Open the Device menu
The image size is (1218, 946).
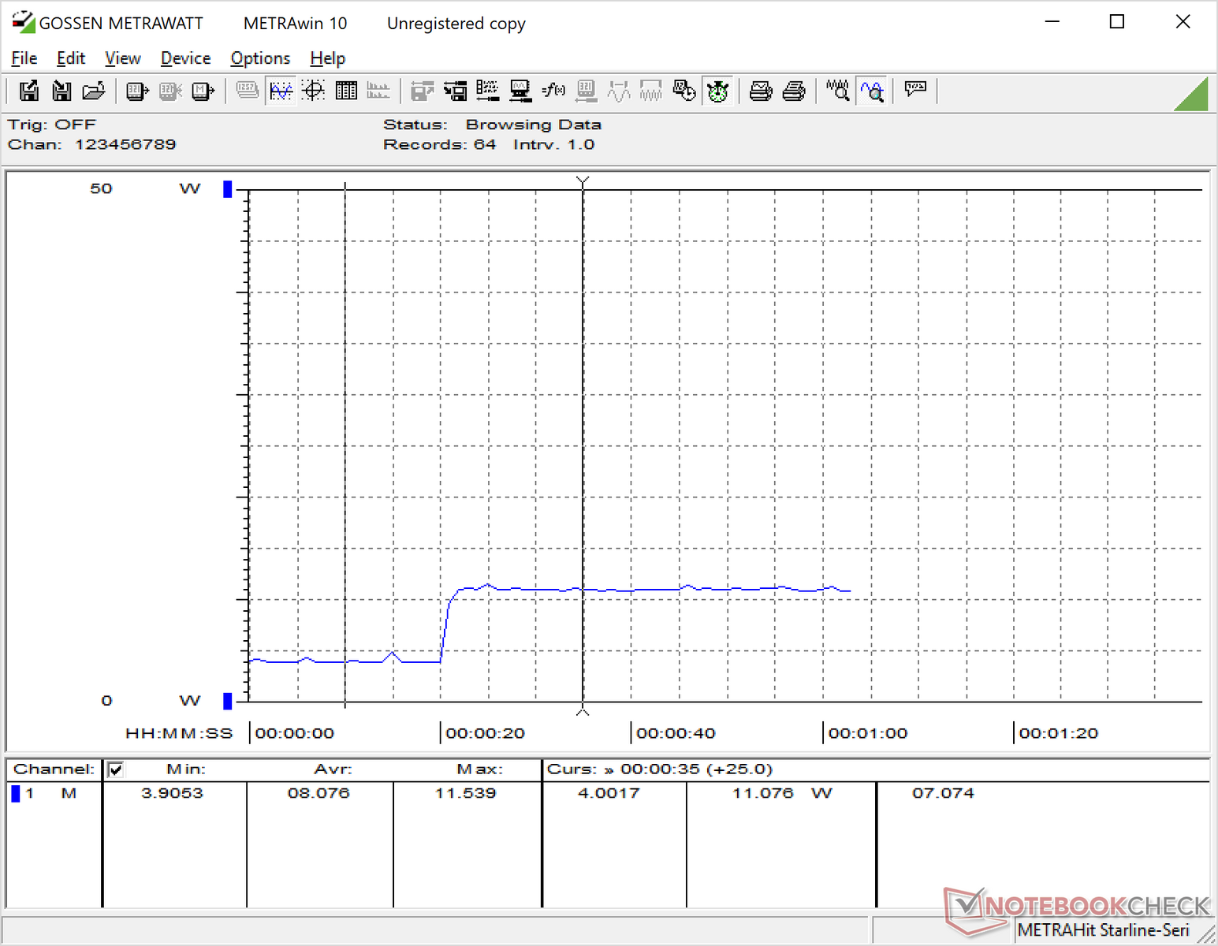(186, 58)
